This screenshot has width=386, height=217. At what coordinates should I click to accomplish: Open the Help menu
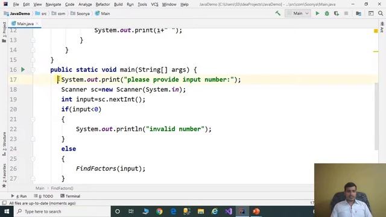[x=185, y=4]
